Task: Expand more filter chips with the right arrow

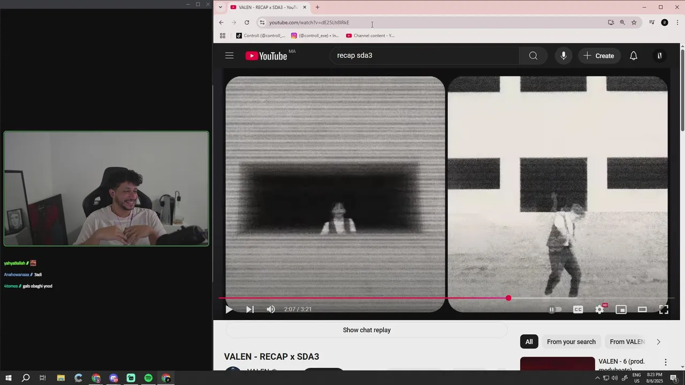Action: 658,342
